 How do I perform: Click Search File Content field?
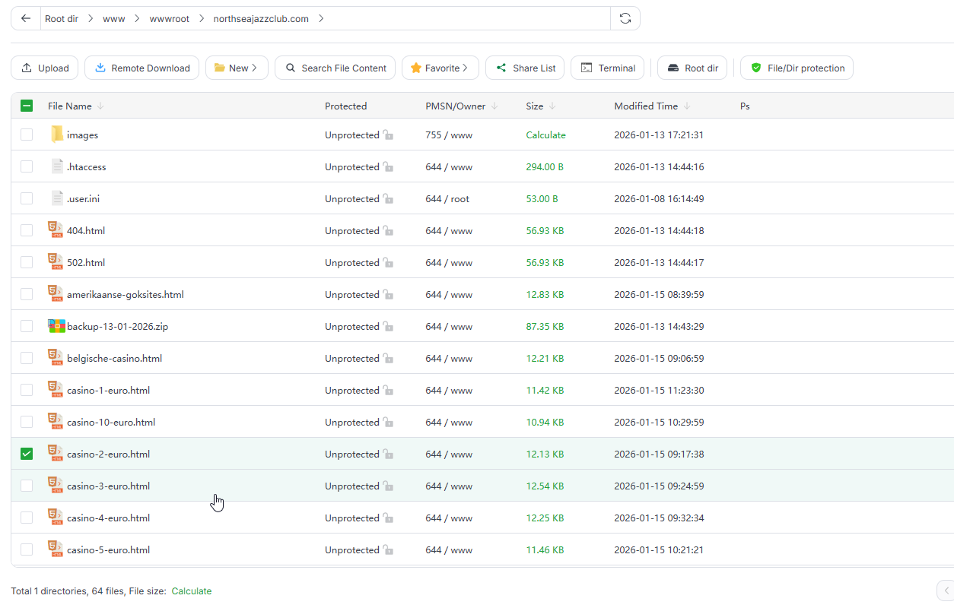point(335,68)
